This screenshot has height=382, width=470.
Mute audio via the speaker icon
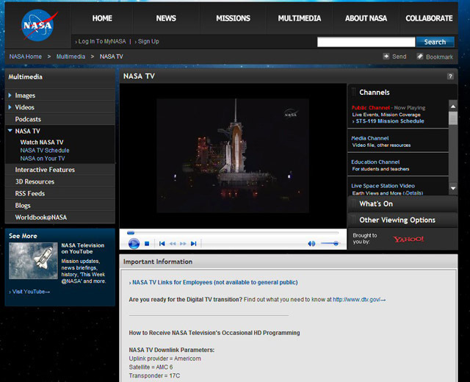point(311,243)
